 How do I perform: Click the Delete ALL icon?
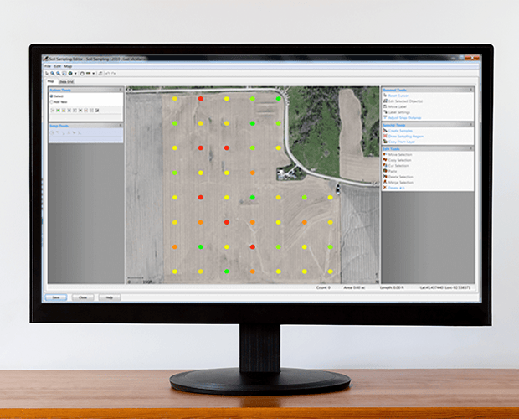[385, 188]
